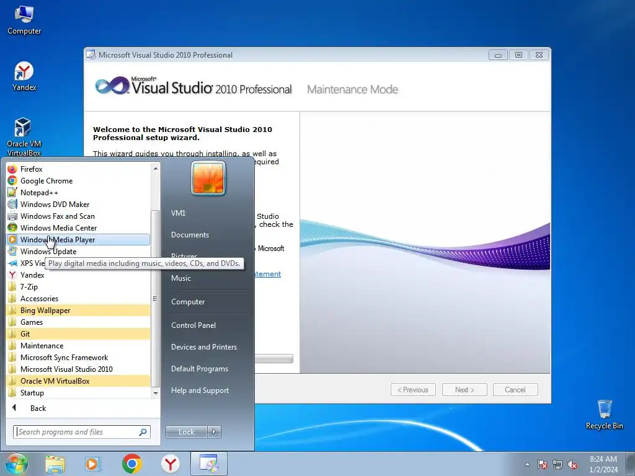Select the Recycle Bin desktop icon
Viewport: 635px width, 476px height.
(x=604, y=415)
